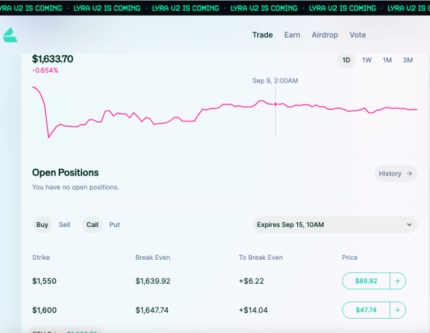The image size is (430, 333).
Task: Go to the Earn tab
Action: click(292, 35)
